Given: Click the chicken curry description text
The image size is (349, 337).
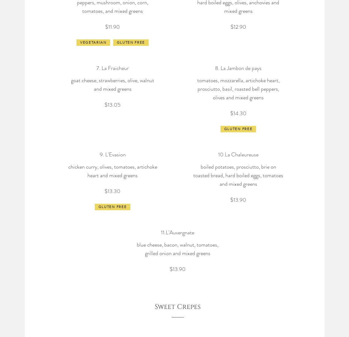Looking at the screenshot, I should [x=112, y=171].
